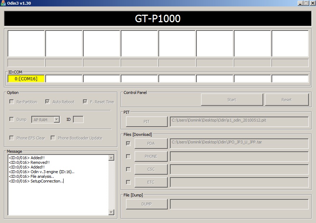Click the 'SetupConnection..' log line
This screenshot has width=316, height=223.
click(x=36, y=181)
